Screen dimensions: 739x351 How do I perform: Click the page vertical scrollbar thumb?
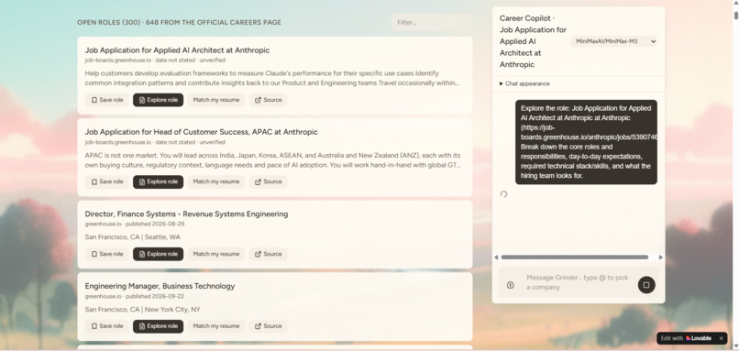[736, 15]
